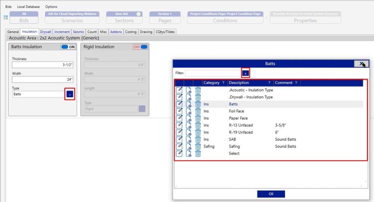The image size is (374, 202).
Task: Delete the R-19 Unfaced entry
Action: (x=198, y=132)
